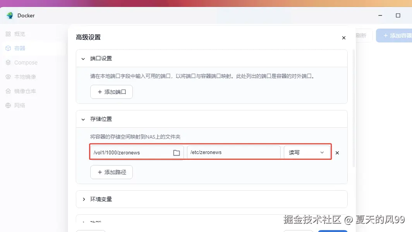Select the 容器 container cube icon

pos(8,48)
